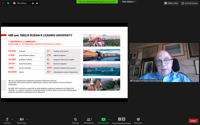Viewport: 200px width, 125px height.
Task: Expand video options arrow beside Start Video
Action: coord(28,120)
